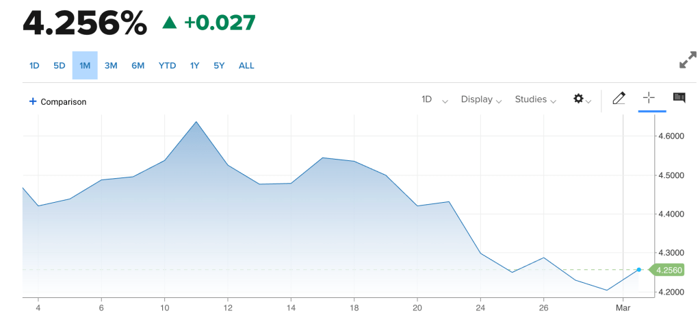Viewport: 700px width, 324px height.
Task: Toggle the crosshair cursor tool
Action: coord(648,99)
